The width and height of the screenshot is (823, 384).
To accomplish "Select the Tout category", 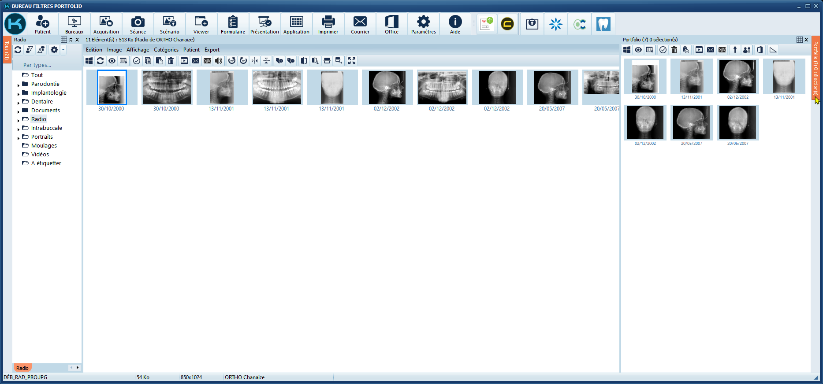I will (x=37, y=75).
